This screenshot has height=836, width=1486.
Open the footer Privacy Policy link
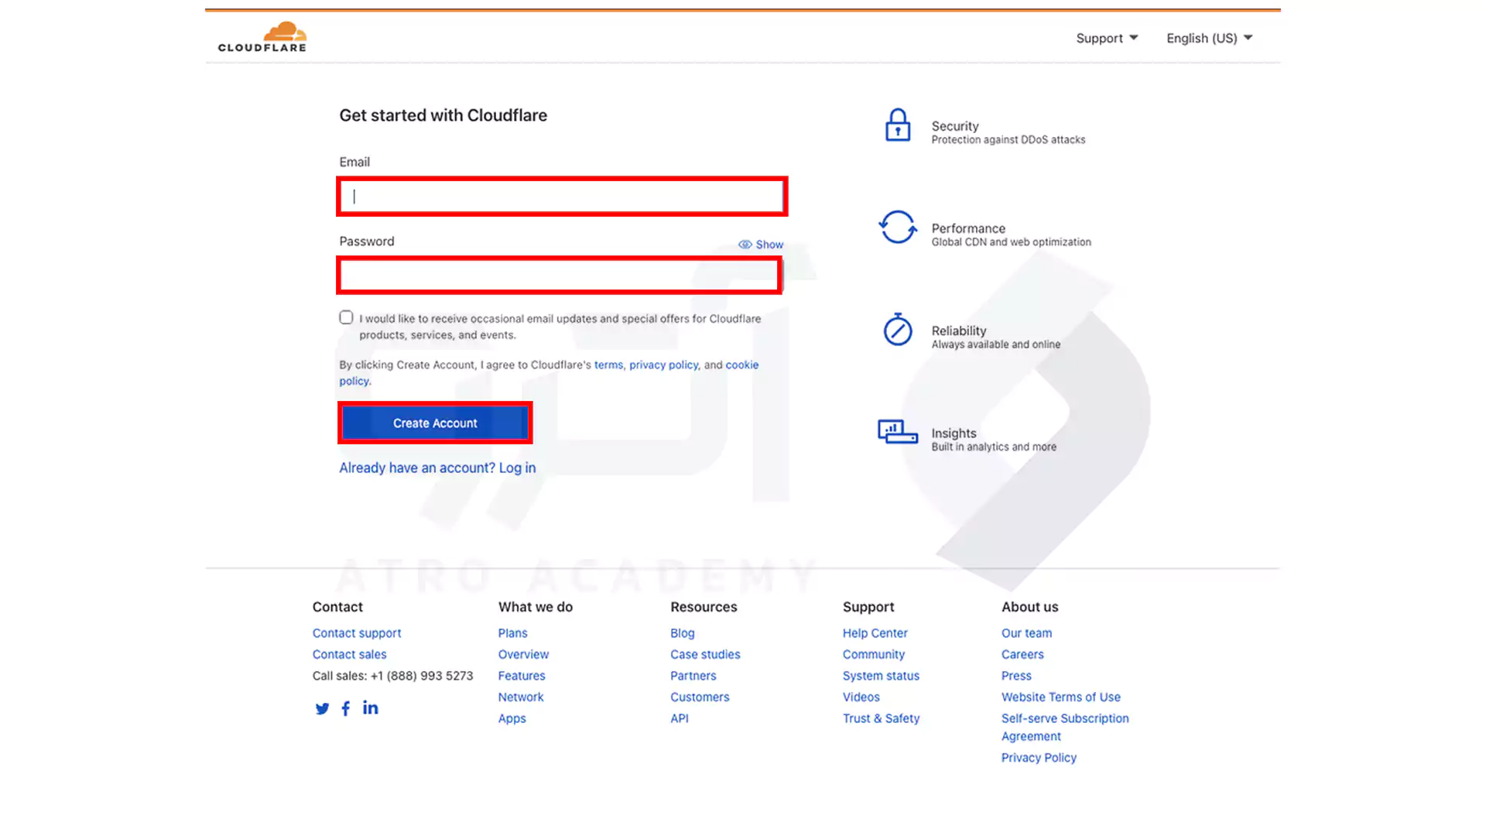[x=1039, y=758]
